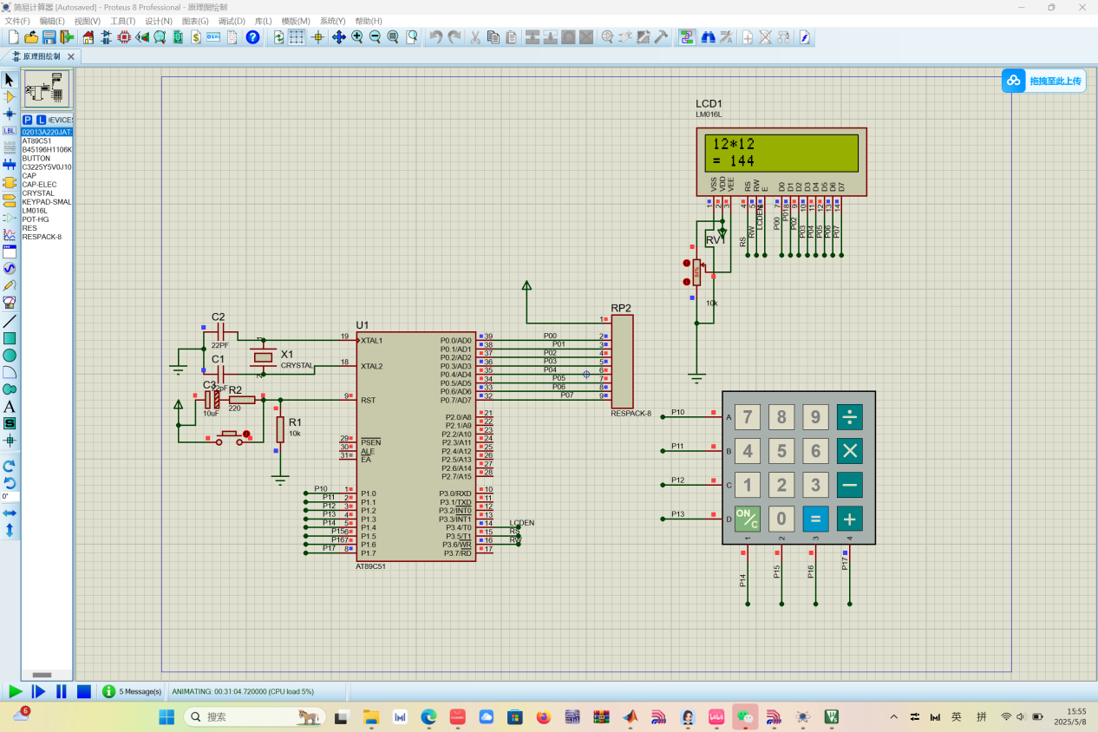Click the P pick devices button
1098x732 pixels.
pos(28,120)
